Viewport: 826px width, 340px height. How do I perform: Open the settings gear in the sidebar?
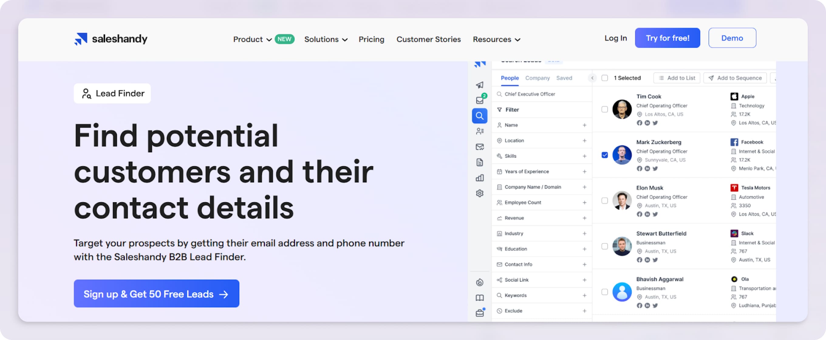click(480, 193)
